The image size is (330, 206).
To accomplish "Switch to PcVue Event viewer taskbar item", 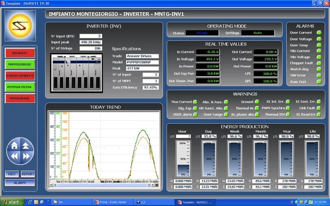I will [110, 202].
